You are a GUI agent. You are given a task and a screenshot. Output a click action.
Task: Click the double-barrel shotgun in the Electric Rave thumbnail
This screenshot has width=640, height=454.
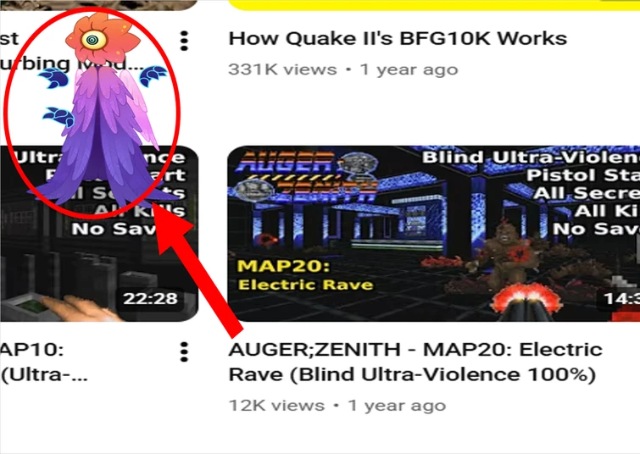point(526,302)
